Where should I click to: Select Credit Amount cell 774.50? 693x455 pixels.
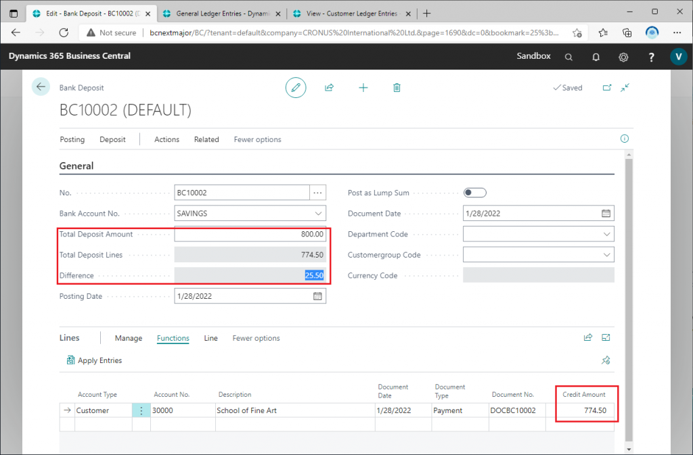pyautogui.click(x=580, y=410)
